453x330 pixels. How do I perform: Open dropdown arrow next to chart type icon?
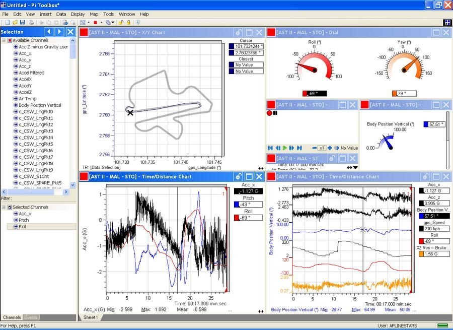click(x=89, y=22)
